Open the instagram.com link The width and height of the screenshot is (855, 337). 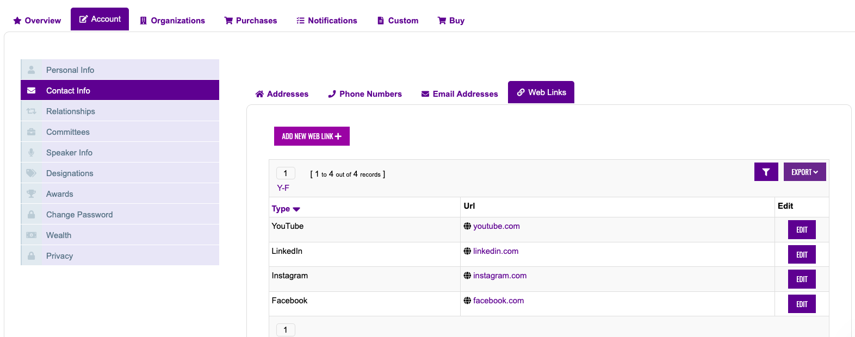pos(500,276)
